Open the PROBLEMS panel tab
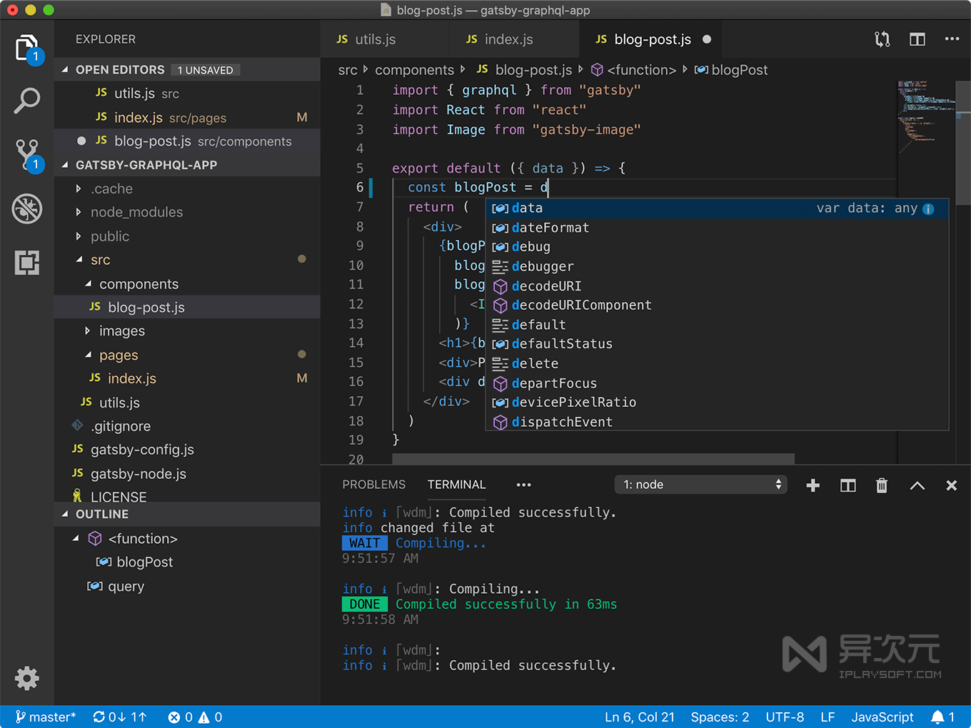Viewport: 971px width, 728px height. tap(374, 485)
